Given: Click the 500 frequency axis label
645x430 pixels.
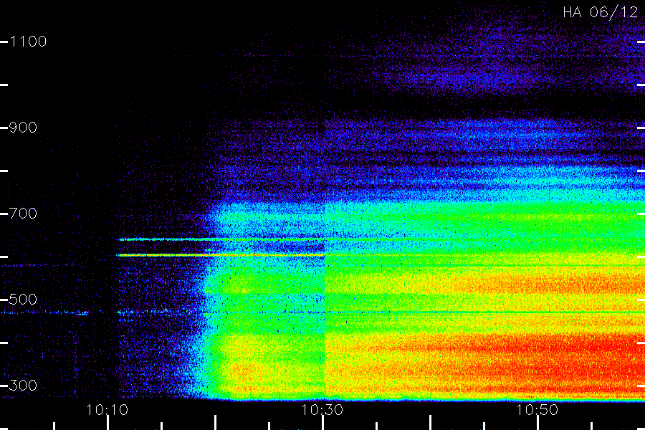Looking at the screenshot, I should pyautogui.click(x=23, y=299).
